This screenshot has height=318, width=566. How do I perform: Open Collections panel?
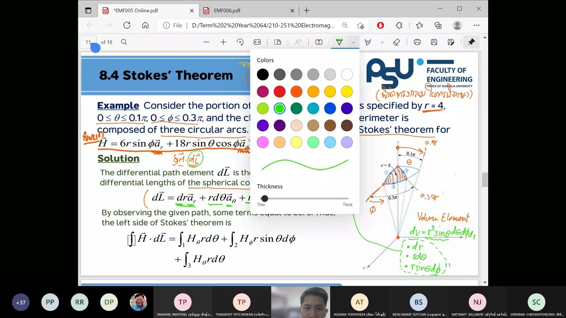438,26
